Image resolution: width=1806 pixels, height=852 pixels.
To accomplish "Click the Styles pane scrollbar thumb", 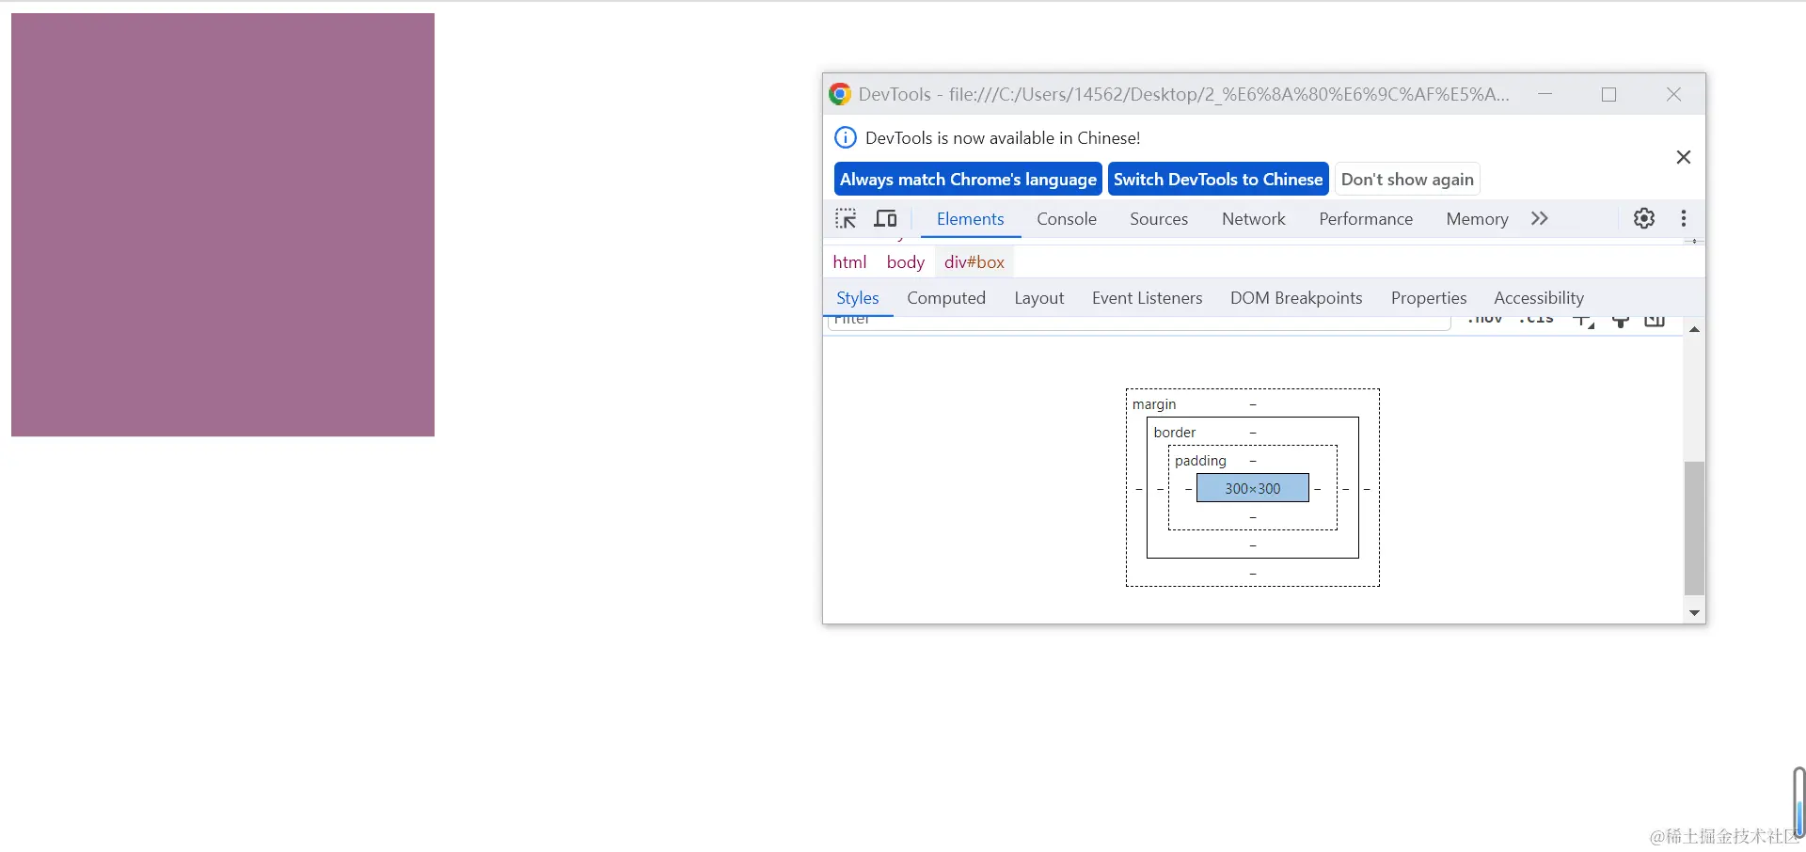I will tap(1694, 528).
